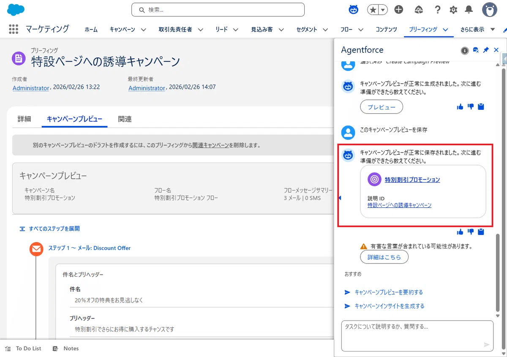Focus the global 検索 search field
The height and width of the screenshot is (357, 507).
pos(218,10)
